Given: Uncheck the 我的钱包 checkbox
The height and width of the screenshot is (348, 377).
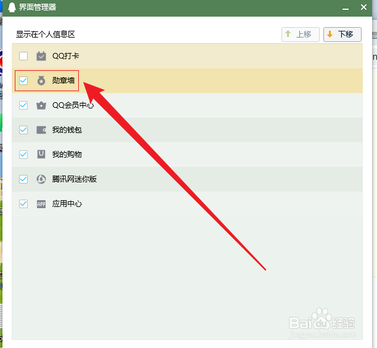Looking at the screenshot, I should (x=23, y=130).
